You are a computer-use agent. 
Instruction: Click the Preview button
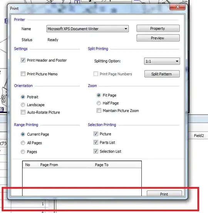(x=158, y=38)
